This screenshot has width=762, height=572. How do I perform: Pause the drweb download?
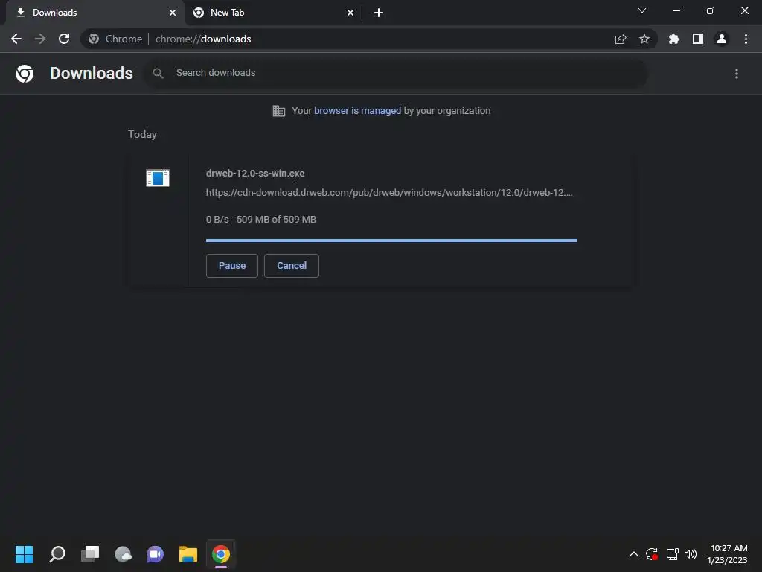[232, 266]
